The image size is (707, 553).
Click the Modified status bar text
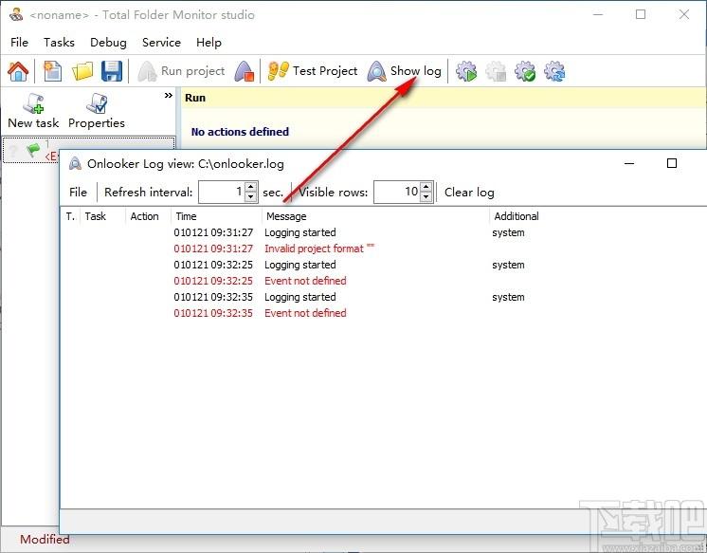[x=45, y=540]
